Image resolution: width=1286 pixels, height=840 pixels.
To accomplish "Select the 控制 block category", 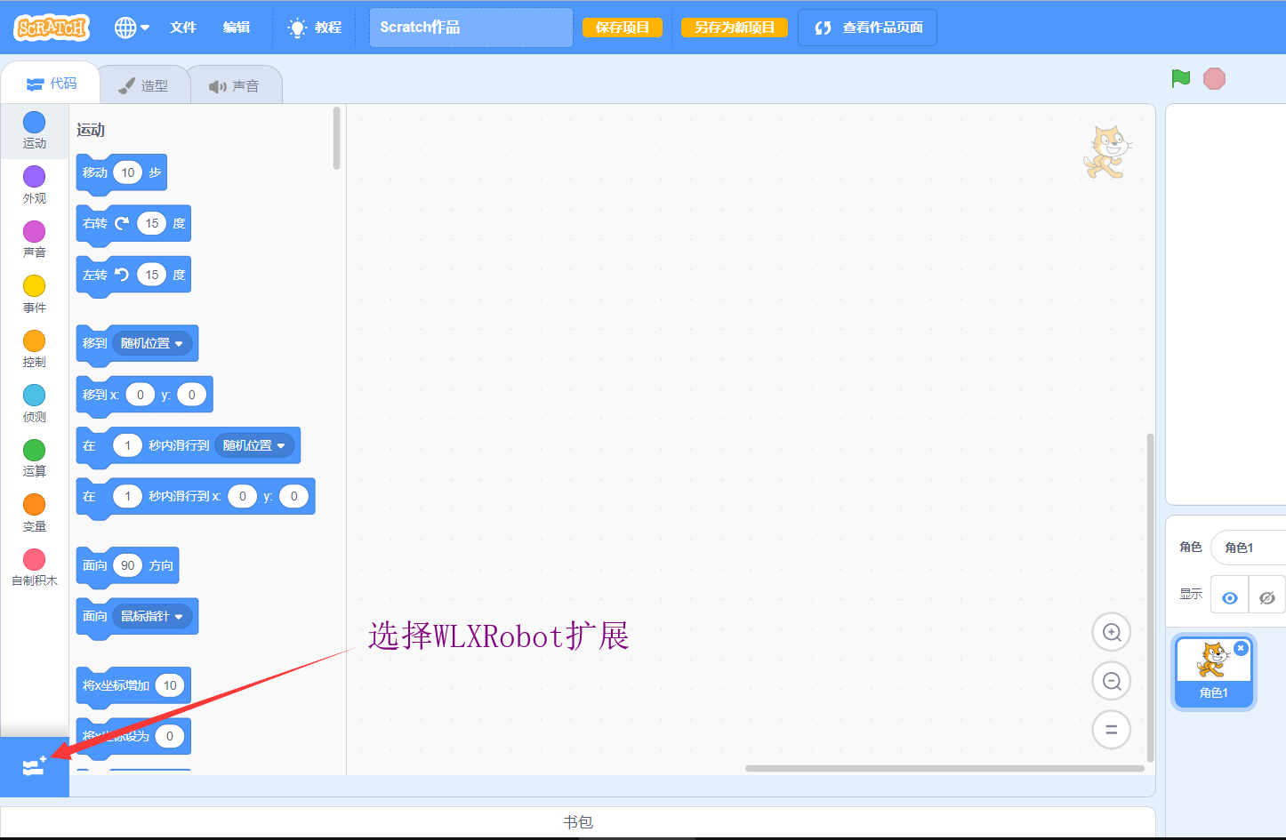I will [x=35, y=349].
